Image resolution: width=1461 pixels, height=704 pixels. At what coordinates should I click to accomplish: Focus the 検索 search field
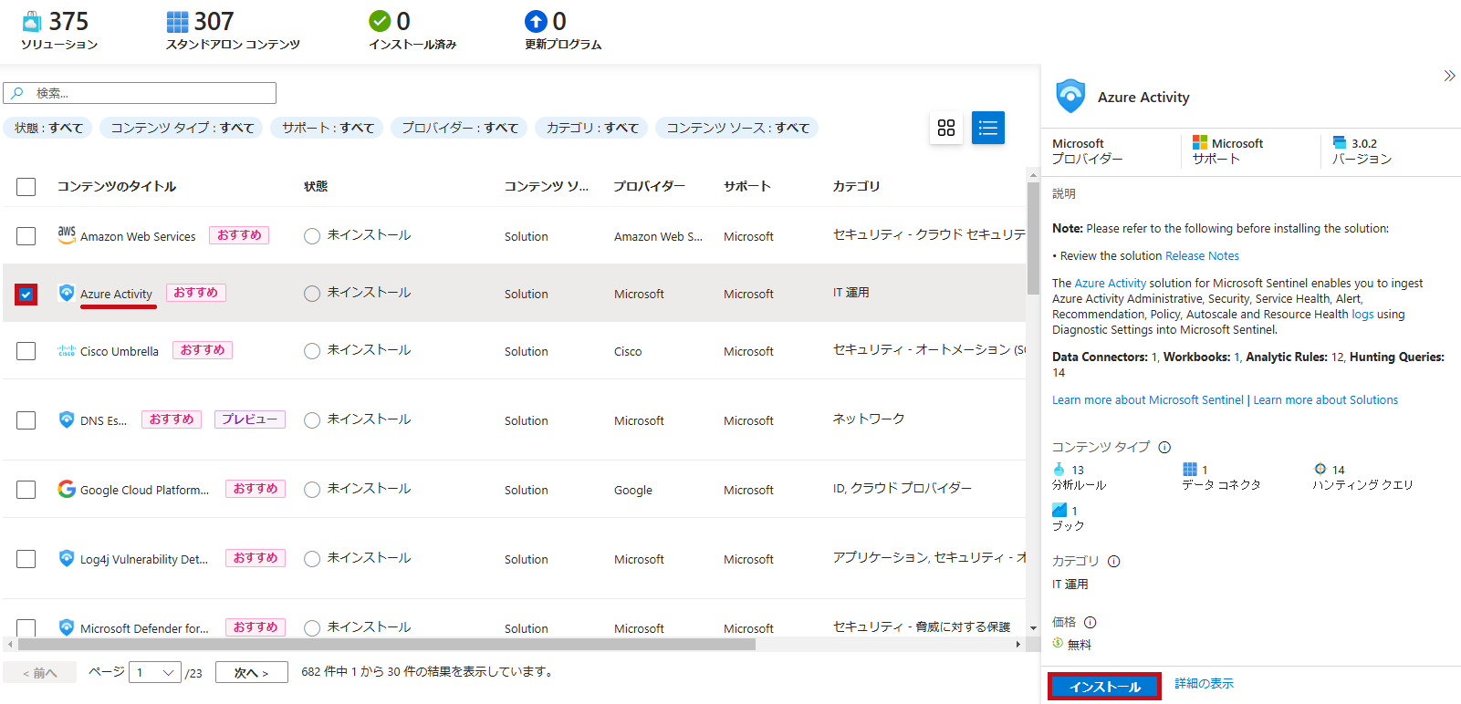(140, 93)
